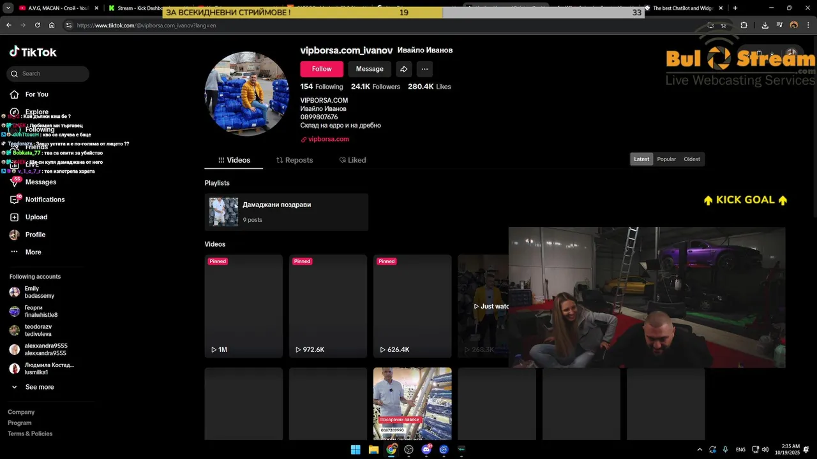Open followed account alexxandra9555
This screenshot has width=817, height=459.
click(37, 349)
